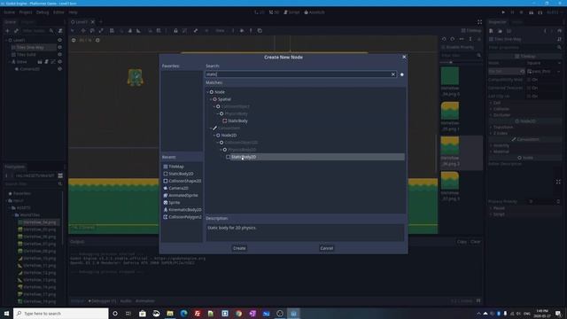Select tileYellow_04.png tile thumbnail
Screen dimensions: 567x319
click(450, 76)
